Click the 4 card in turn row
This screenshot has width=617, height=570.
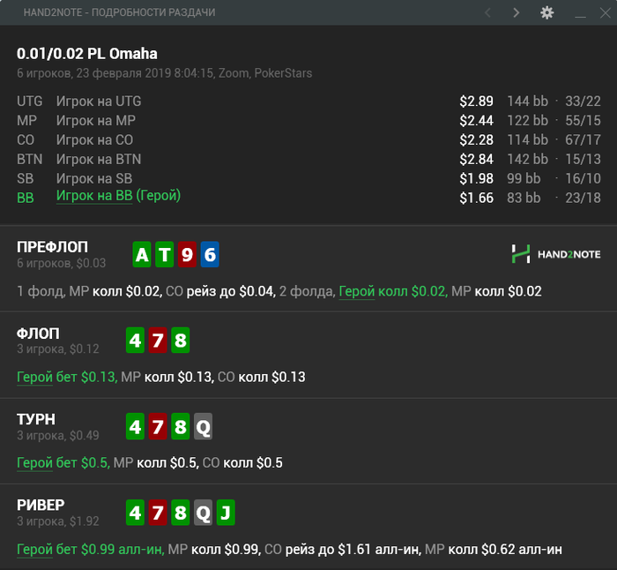pyautogui.click(x=136, y=426)
